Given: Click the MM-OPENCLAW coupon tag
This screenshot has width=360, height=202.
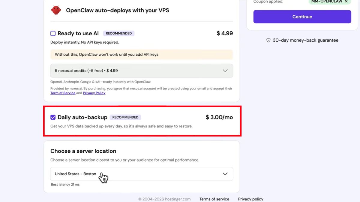Looking at the screenshot, I should [326, 1].
